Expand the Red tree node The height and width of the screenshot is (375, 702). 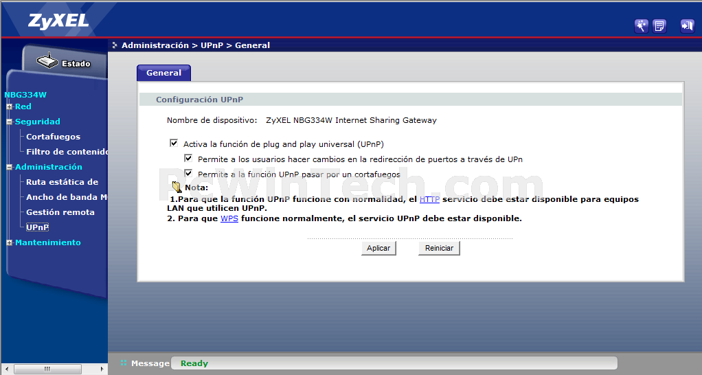pos(10,106)
